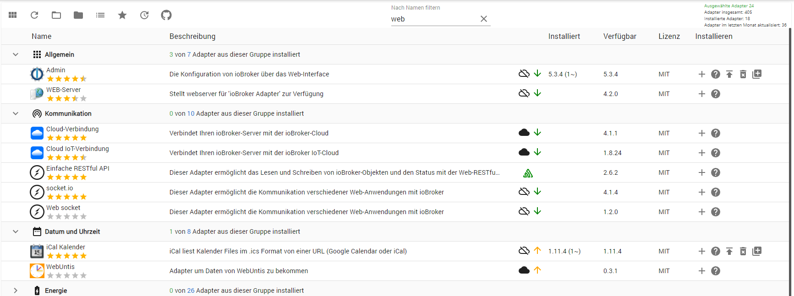Click the Datum und Uhrzeit group row
The width and height of the screenshot is (794, 296).
[72, 231]
